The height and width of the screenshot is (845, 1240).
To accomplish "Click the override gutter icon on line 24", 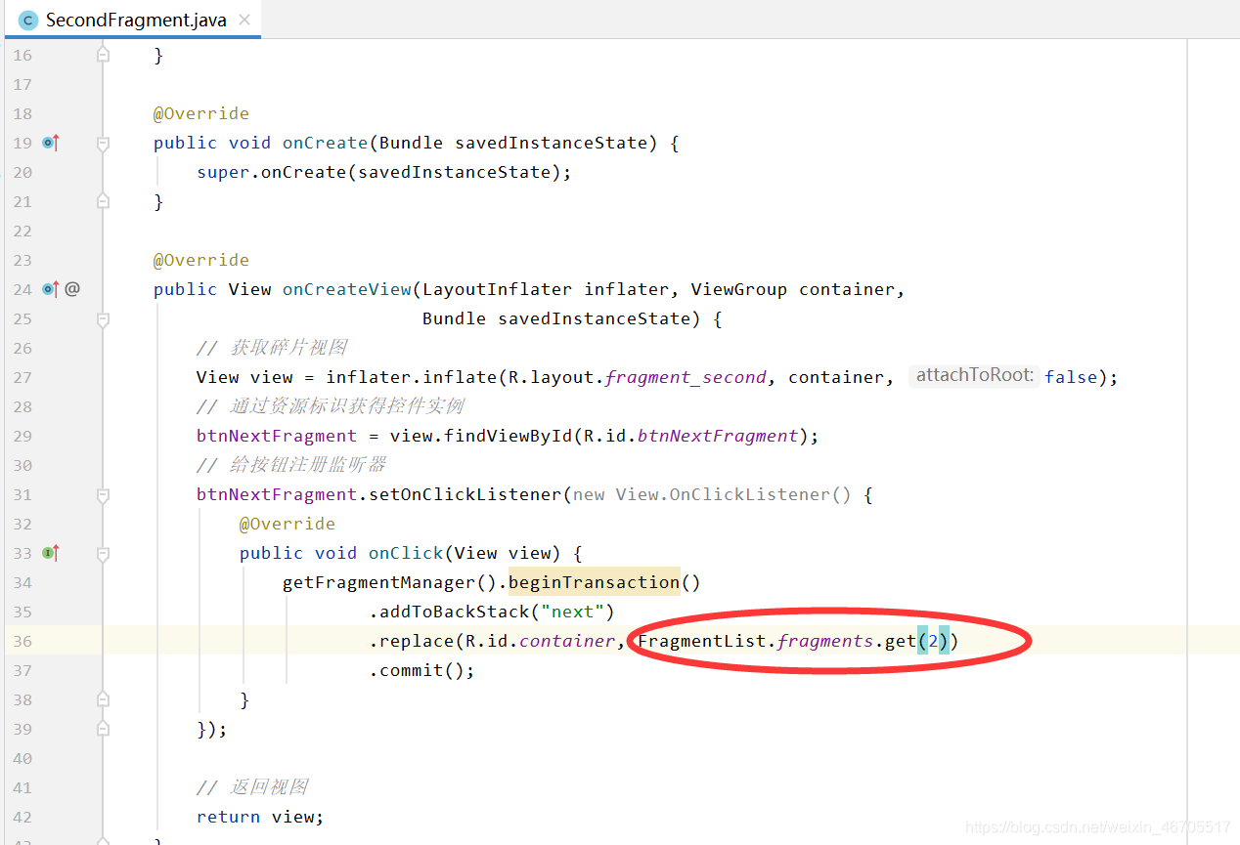I will click(51, 289).
